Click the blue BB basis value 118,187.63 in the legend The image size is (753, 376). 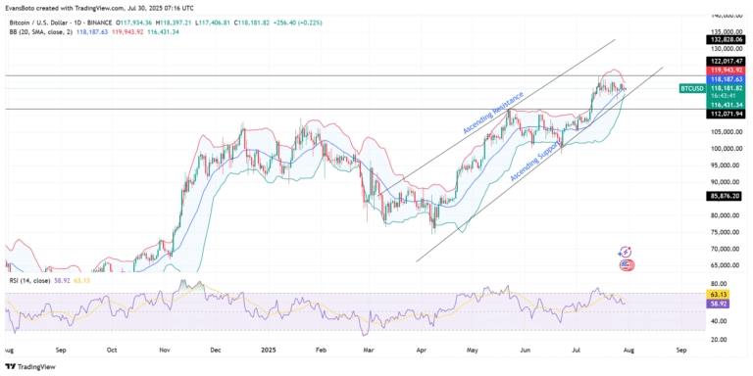[91, 31]
